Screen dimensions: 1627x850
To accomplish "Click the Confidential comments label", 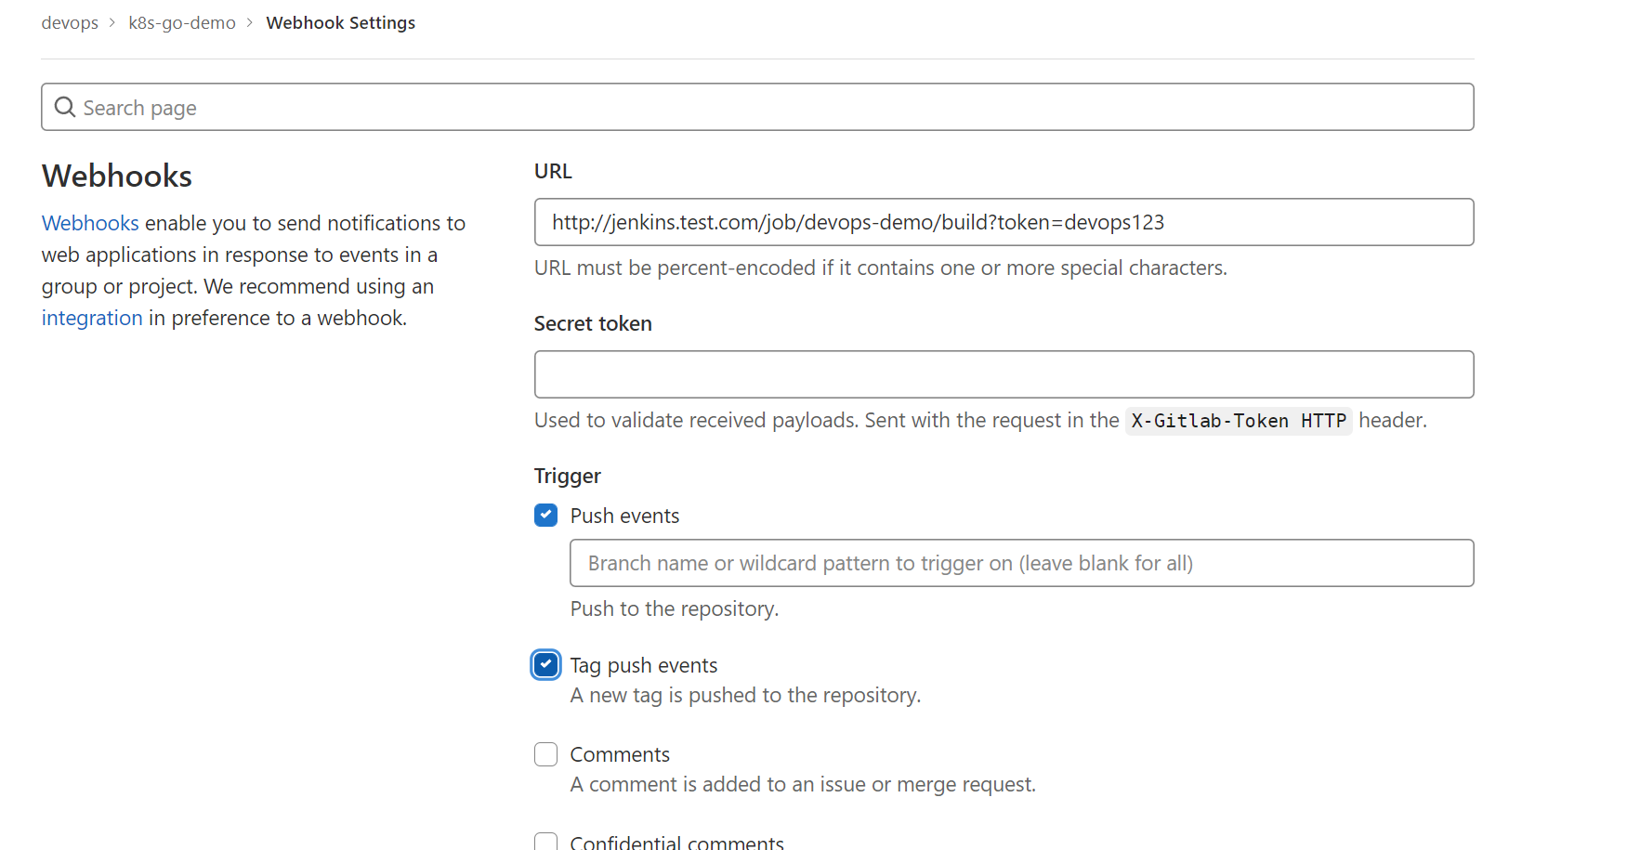I will point(677,842).
